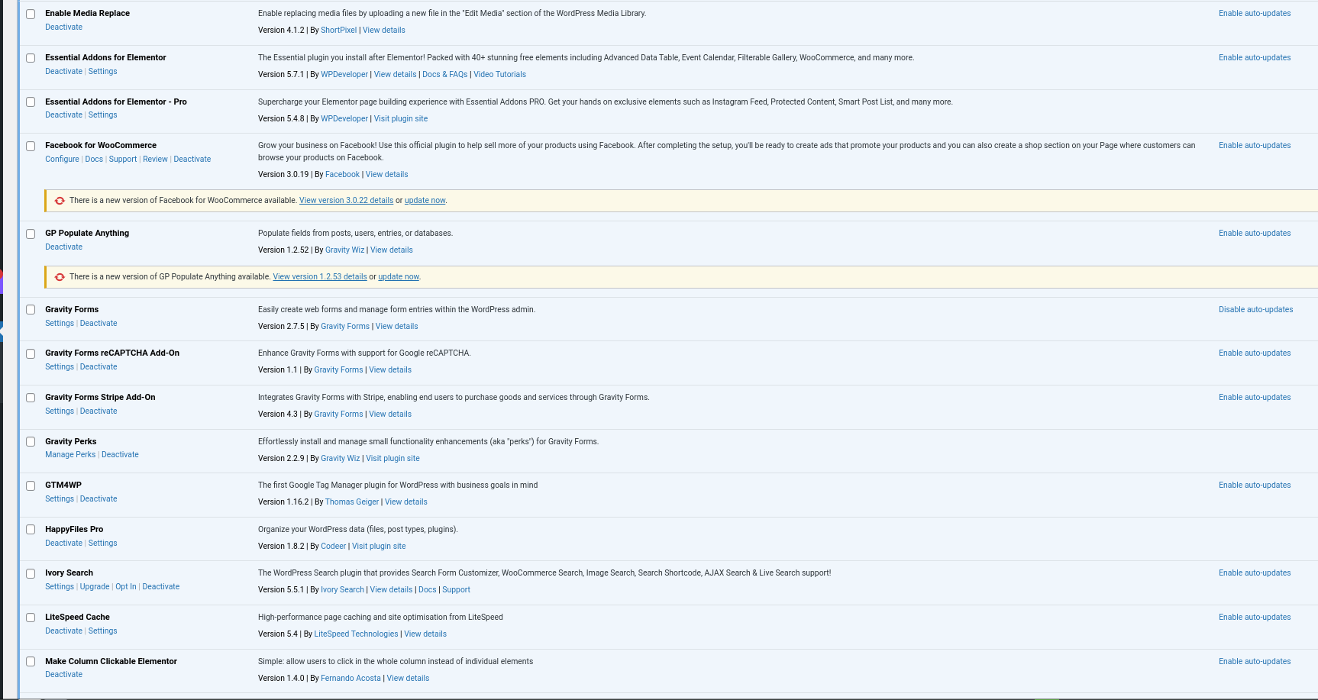Tick the Facebook for WooCommerce checkbox

coord(31,146)
